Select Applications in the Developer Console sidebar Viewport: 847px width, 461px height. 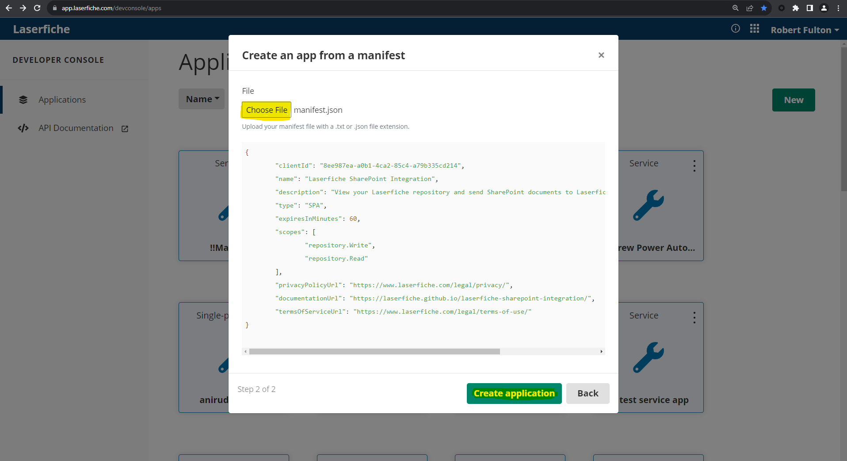pyautogui.click(x=62, y=100)
